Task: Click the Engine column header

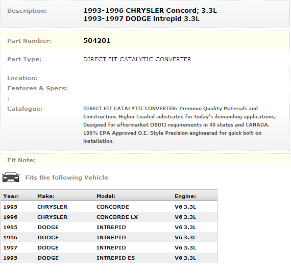Action: [x=185, y=196]
